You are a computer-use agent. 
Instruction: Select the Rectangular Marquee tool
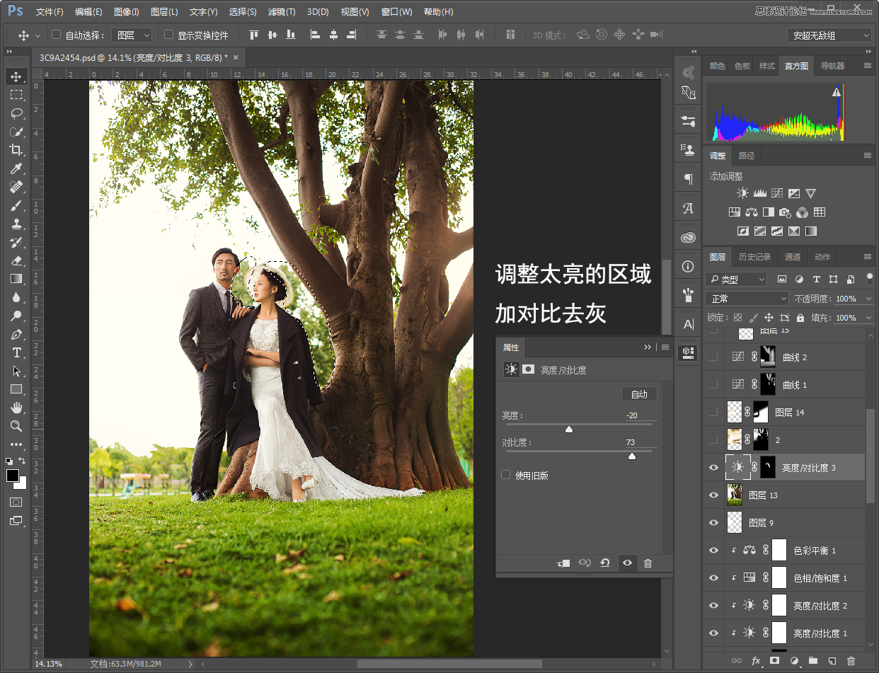[16, 95]
